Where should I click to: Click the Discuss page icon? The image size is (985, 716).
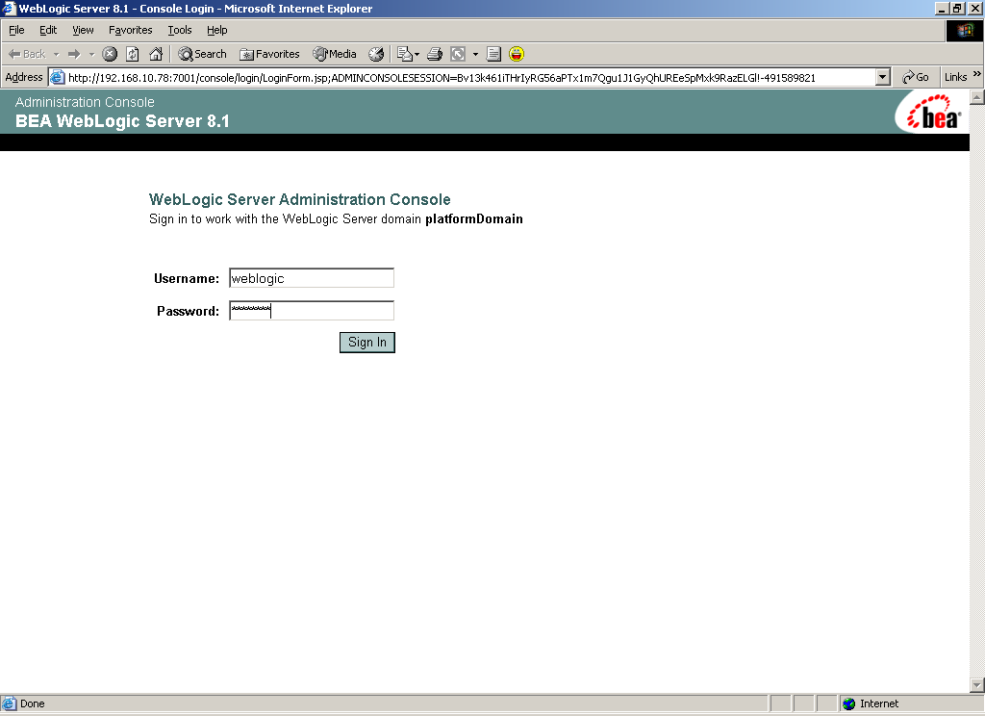click(x=493, y=54)
